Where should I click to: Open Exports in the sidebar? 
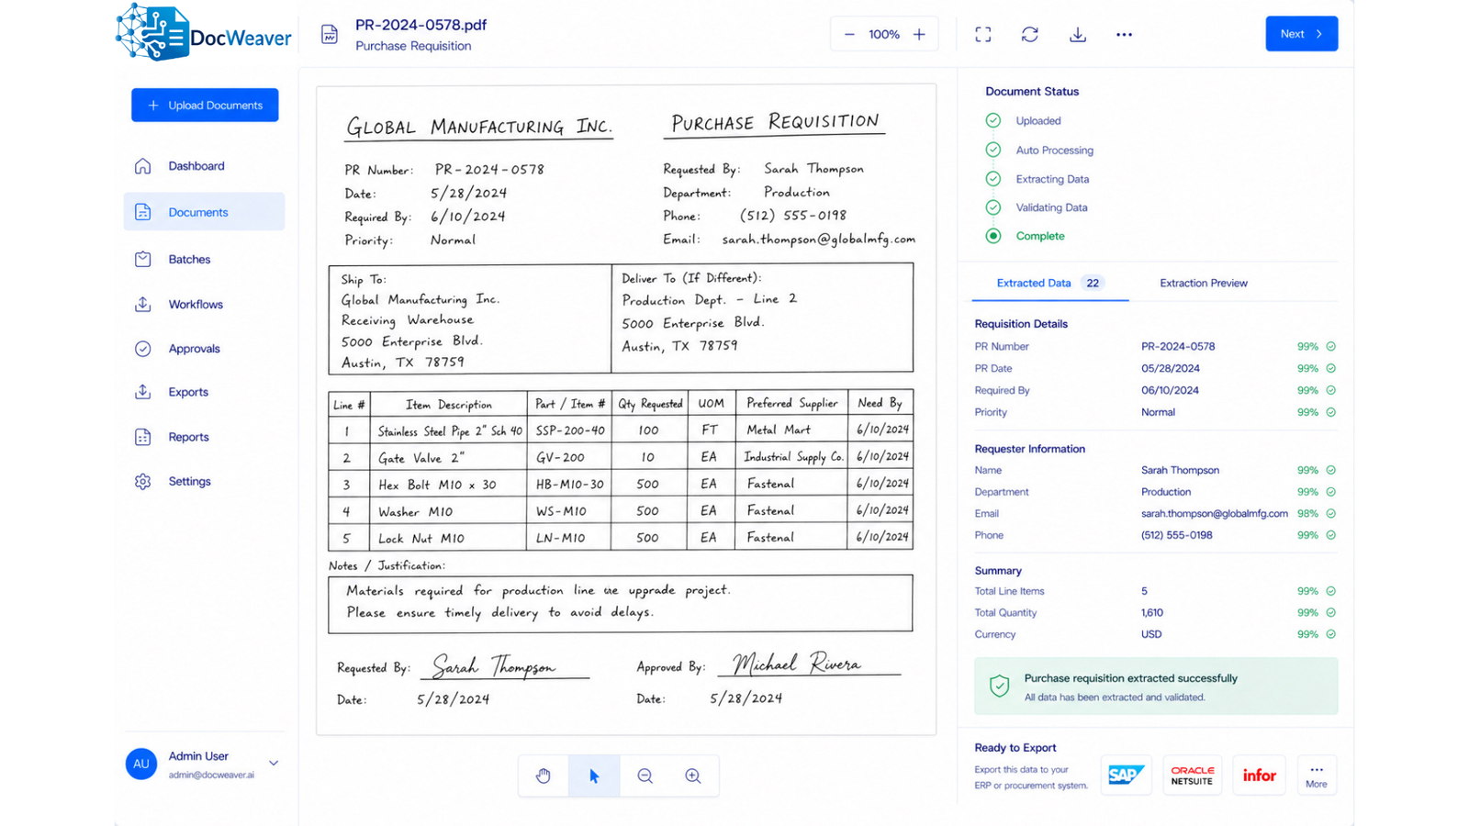(204, 392)
